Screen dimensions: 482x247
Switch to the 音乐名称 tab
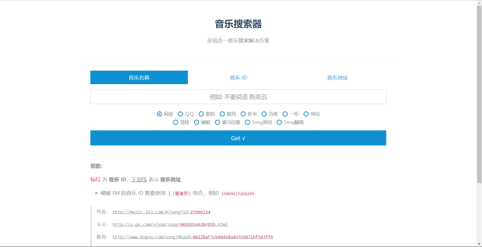(x=139, y=77)
